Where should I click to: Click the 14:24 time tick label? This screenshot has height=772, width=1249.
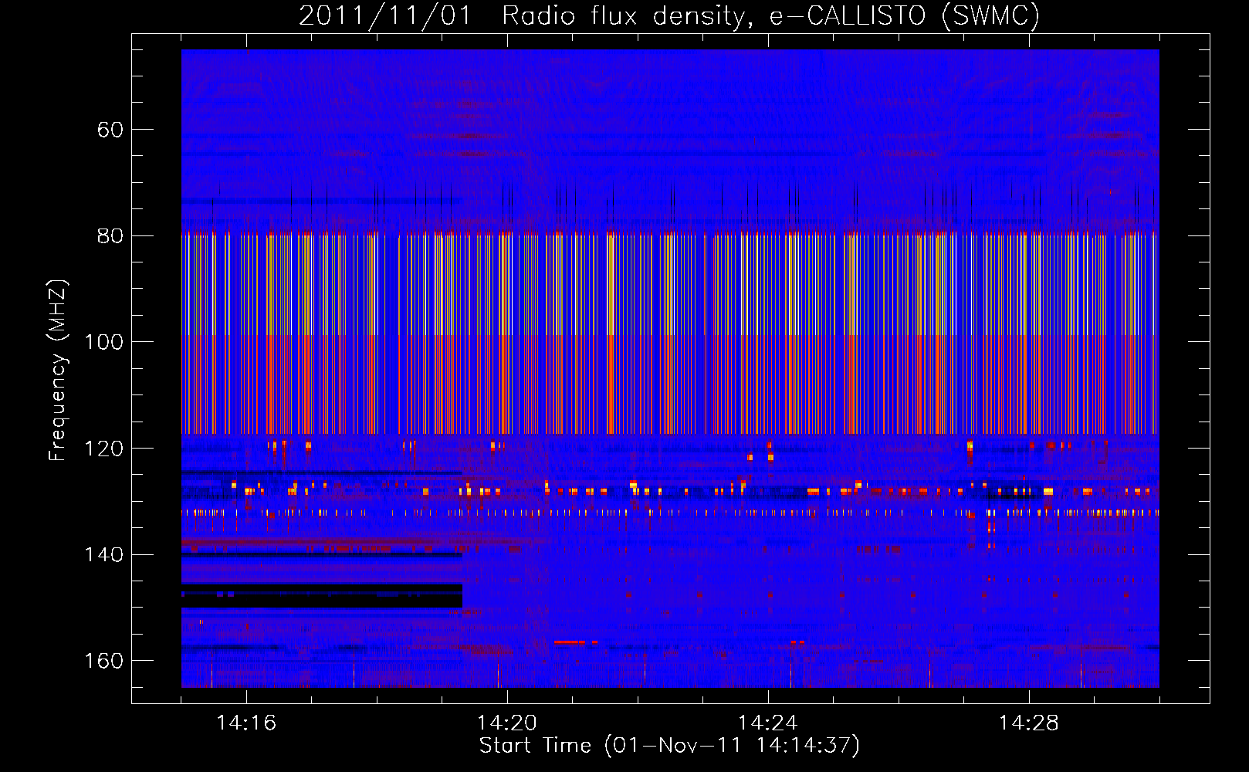(x=767, y=723)
